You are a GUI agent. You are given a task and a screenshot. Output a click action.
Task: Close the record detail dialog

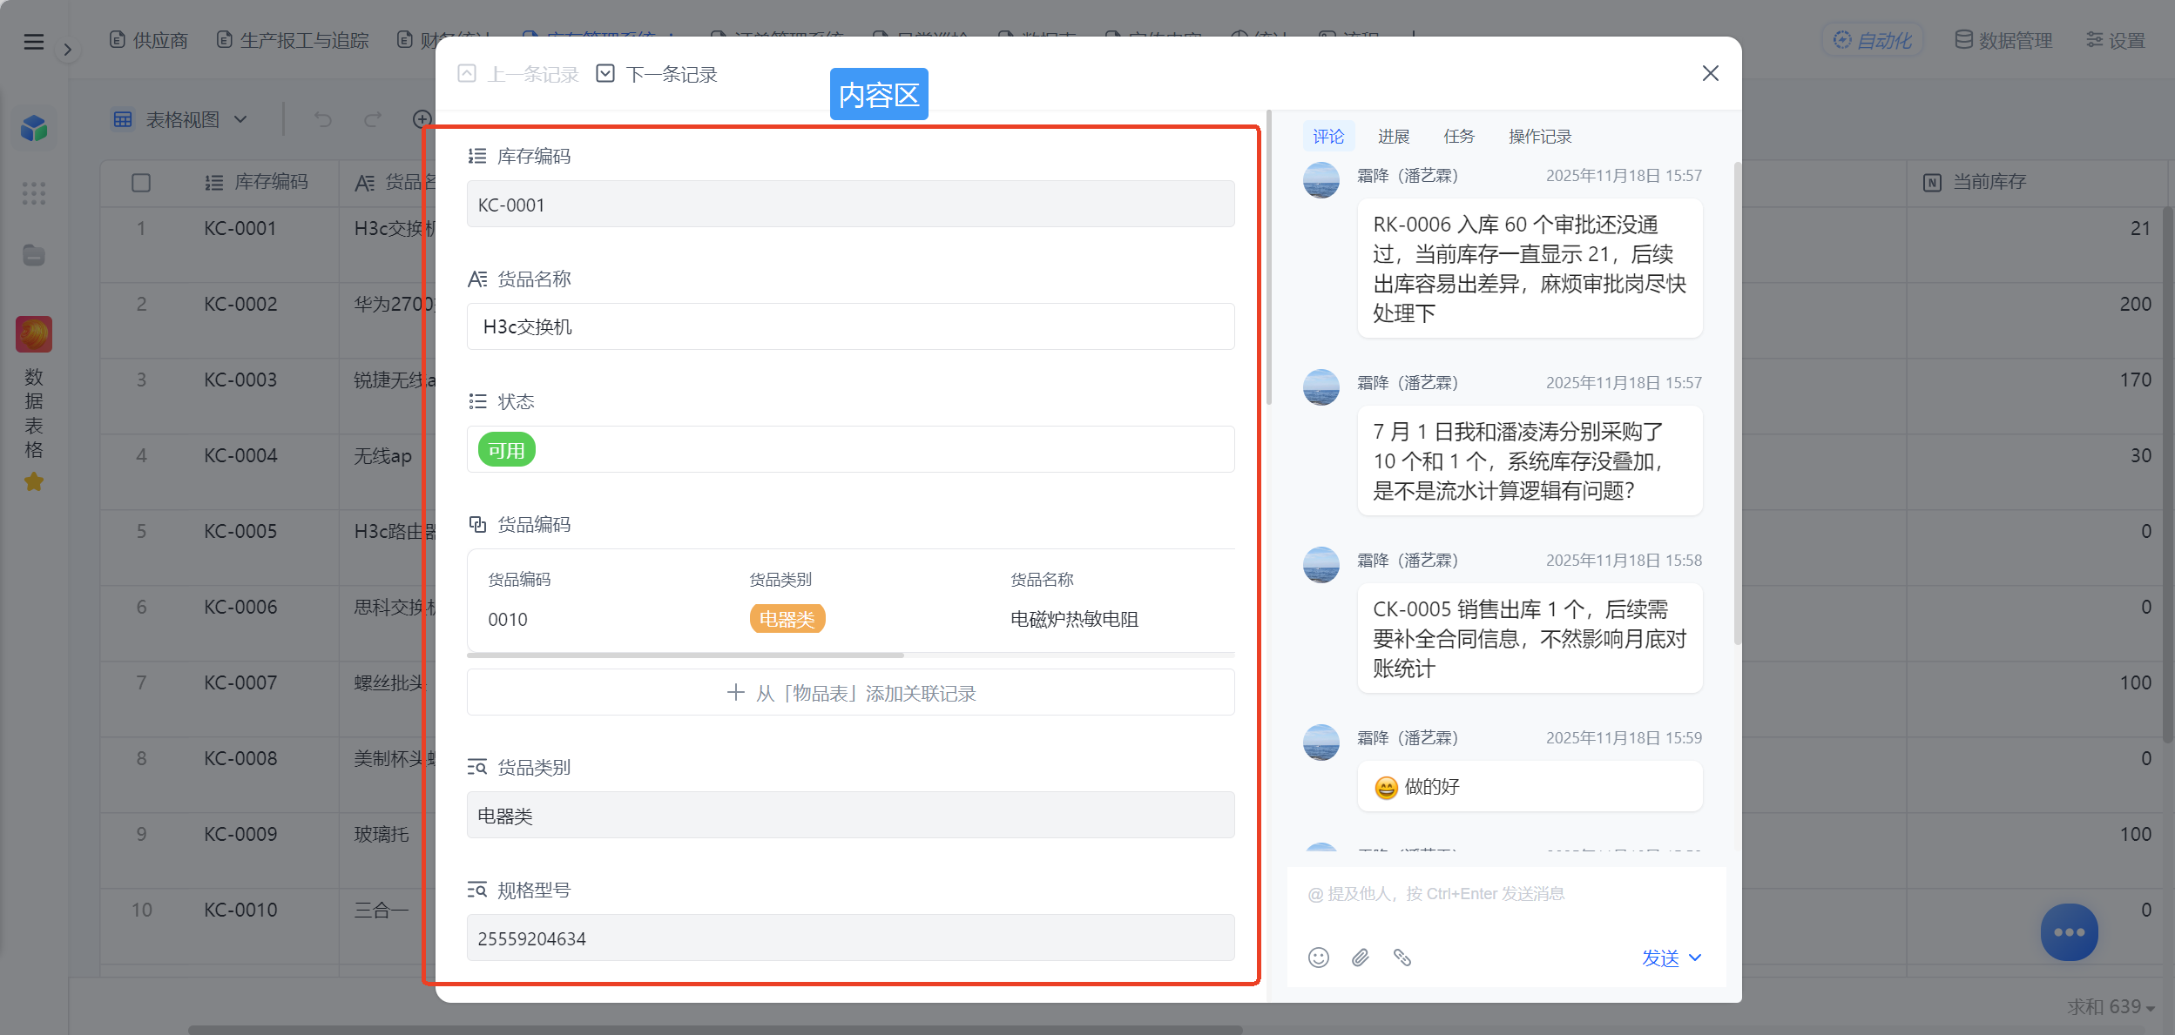click(1711, 73)
